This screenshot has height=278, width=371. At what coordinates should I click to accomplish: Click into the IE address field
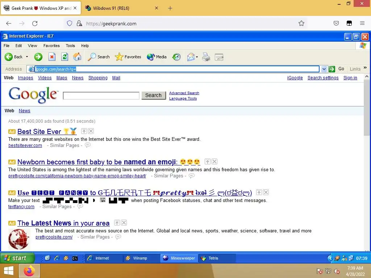[177, 69]
